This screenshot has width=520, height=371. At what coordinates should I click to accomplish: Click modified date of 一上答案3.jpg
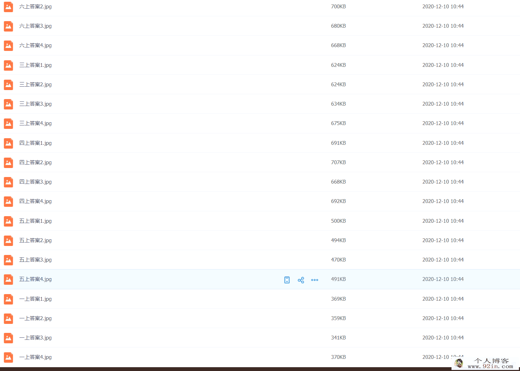coord(443,338)
